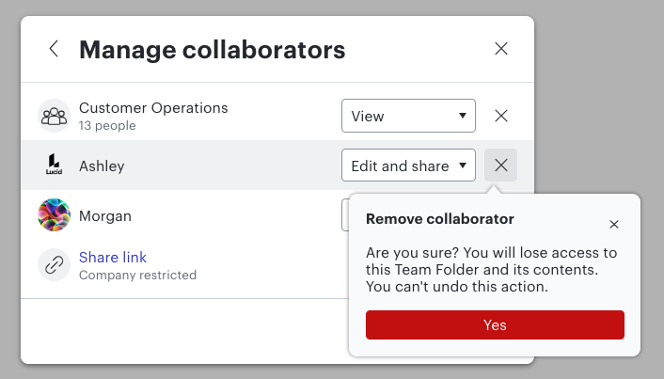Select the Ashley collaborator name
Viewport: 664px width, 379px height.
click(102, 166)
